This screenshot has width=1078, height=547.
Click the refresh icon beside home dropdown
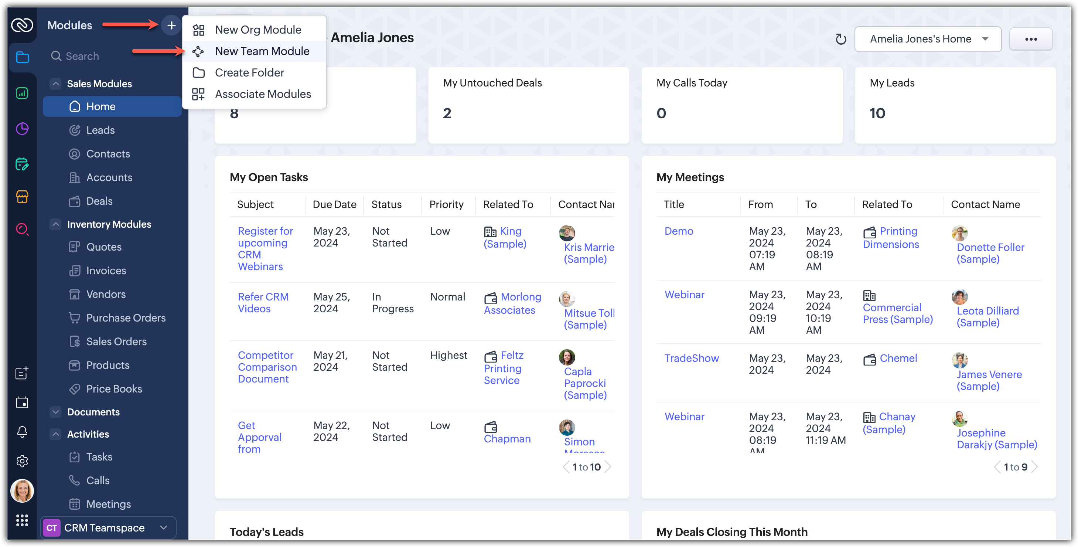click(x=840, y=39)
